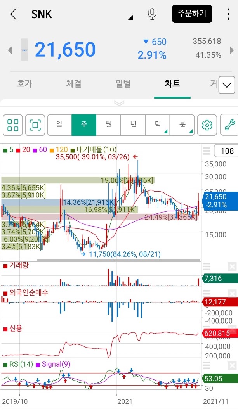Switch to the 일별 tab
The height and width of the screenshot is (410, 238).
(x=123, y=84)
